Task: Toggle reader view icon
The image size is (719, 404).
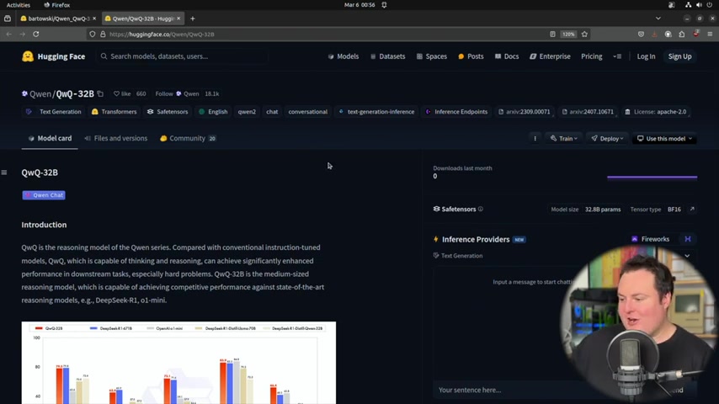Action: pos(552,34)
